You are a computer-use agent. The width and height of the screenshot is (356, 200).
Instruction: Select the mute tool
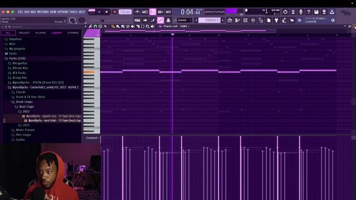pyautogui.click(x=133, y=26)
